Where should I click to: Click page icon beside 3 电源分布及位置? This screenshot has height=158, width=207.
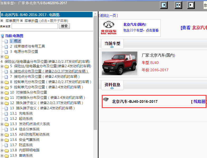tap(6, 52)
